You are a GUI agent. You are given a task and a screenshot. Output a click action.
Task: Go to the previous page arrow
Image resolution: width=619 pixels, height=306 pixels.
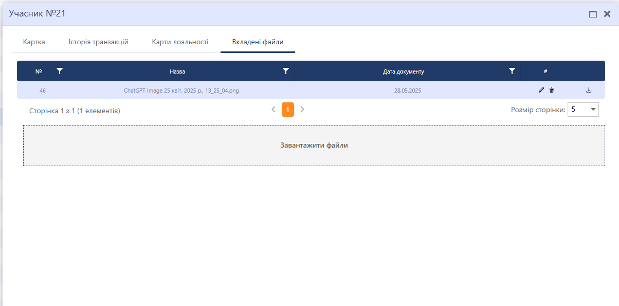tap(274, 110)
